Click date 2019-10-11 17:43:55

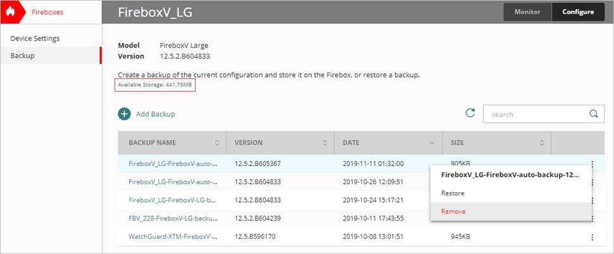point(373,218)
